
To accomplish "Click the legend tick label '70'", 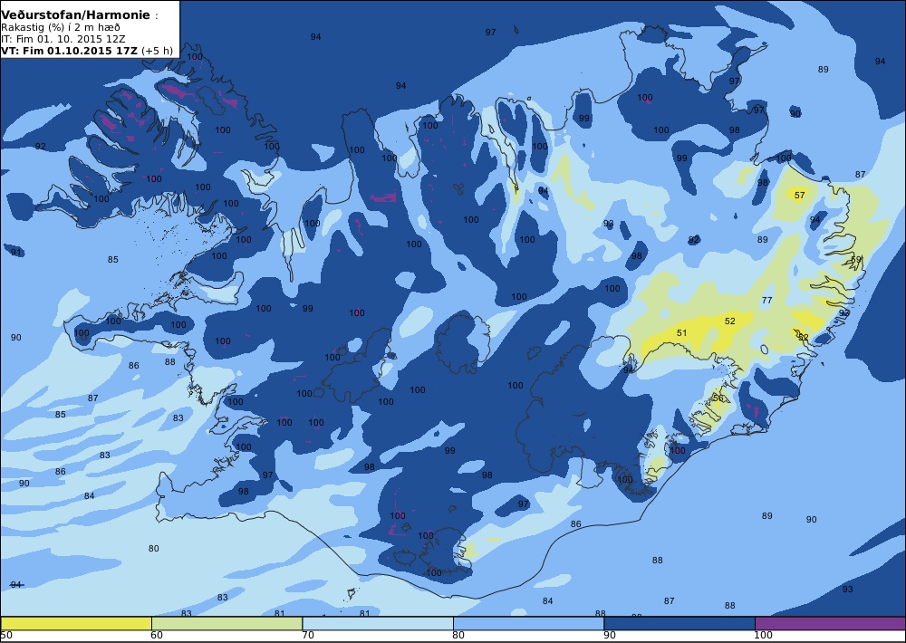I will pyautogui.click(x=308, y=636).
